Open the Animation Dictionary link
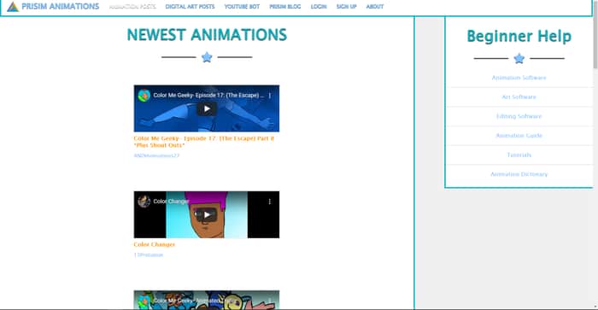The height and width of the screenshot is (310, 598). [519, 174]
